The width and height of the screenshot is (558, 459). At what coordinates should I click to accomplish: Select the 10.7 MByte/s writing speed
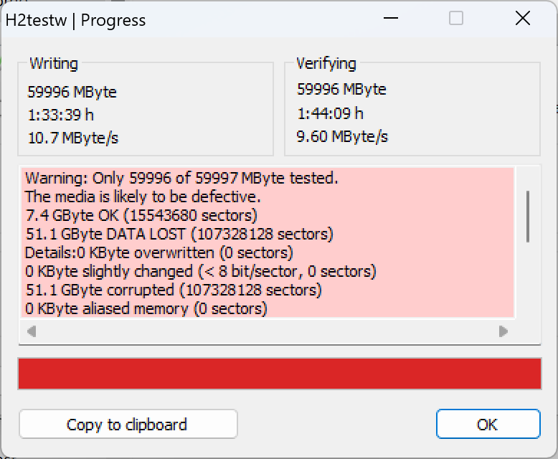[72, 138]
